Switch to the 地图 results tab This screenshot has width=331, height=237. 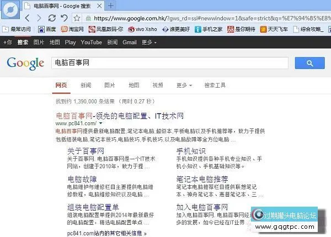pyautogui.click(x=134, y=85)
